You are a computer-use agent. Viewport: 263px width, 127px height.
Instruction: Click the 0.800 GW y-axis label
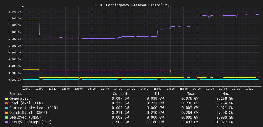point(15,53)
